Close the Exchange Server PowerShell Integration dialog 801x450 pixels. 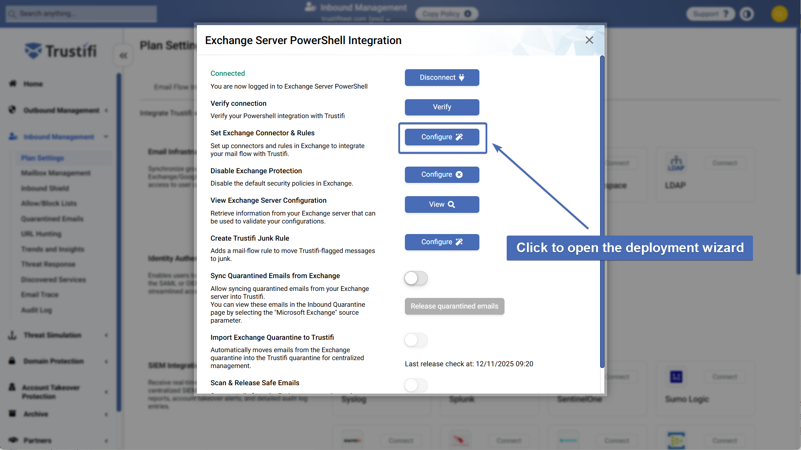click(x=589, y=40)
